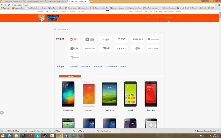Filter devices by Motorola brand
221x138 pixels.
pos(153,39)
